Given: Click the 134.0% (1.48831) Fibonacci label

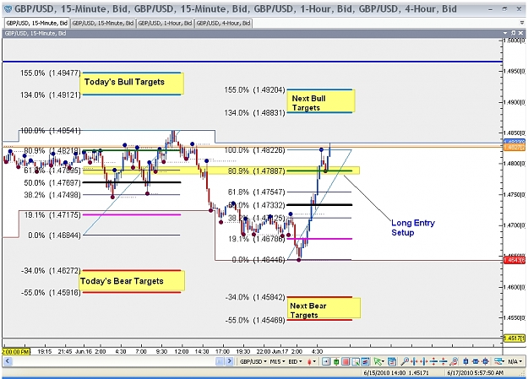Looking at the screenshot, I should pos(254,113).
